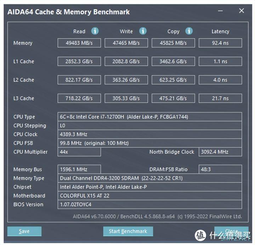255x245 pixels.
Task: Select L3 Cache Copy 475.21 GB/s
Action: click(x=173, y=98)
